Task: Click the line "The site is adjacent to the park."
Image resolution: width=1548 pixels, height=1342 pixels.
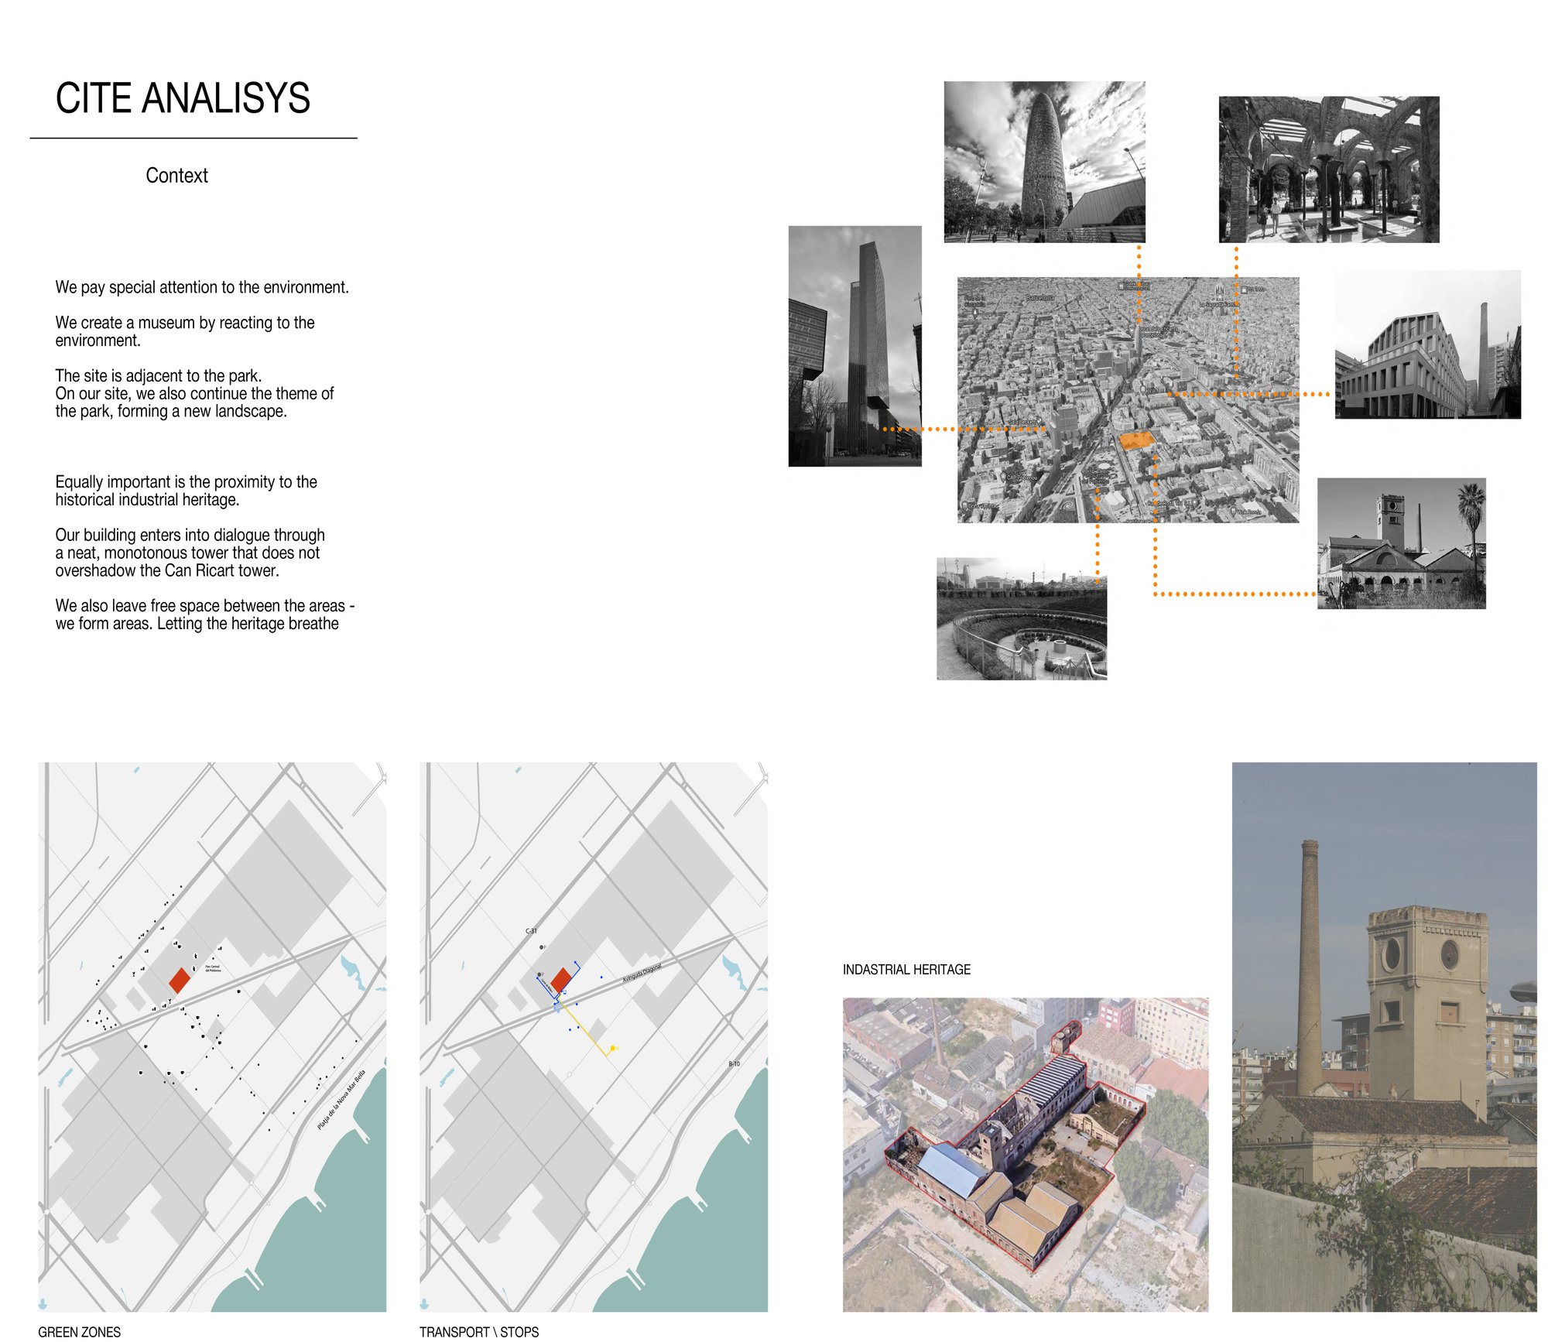Action: (x=159, y=375)
